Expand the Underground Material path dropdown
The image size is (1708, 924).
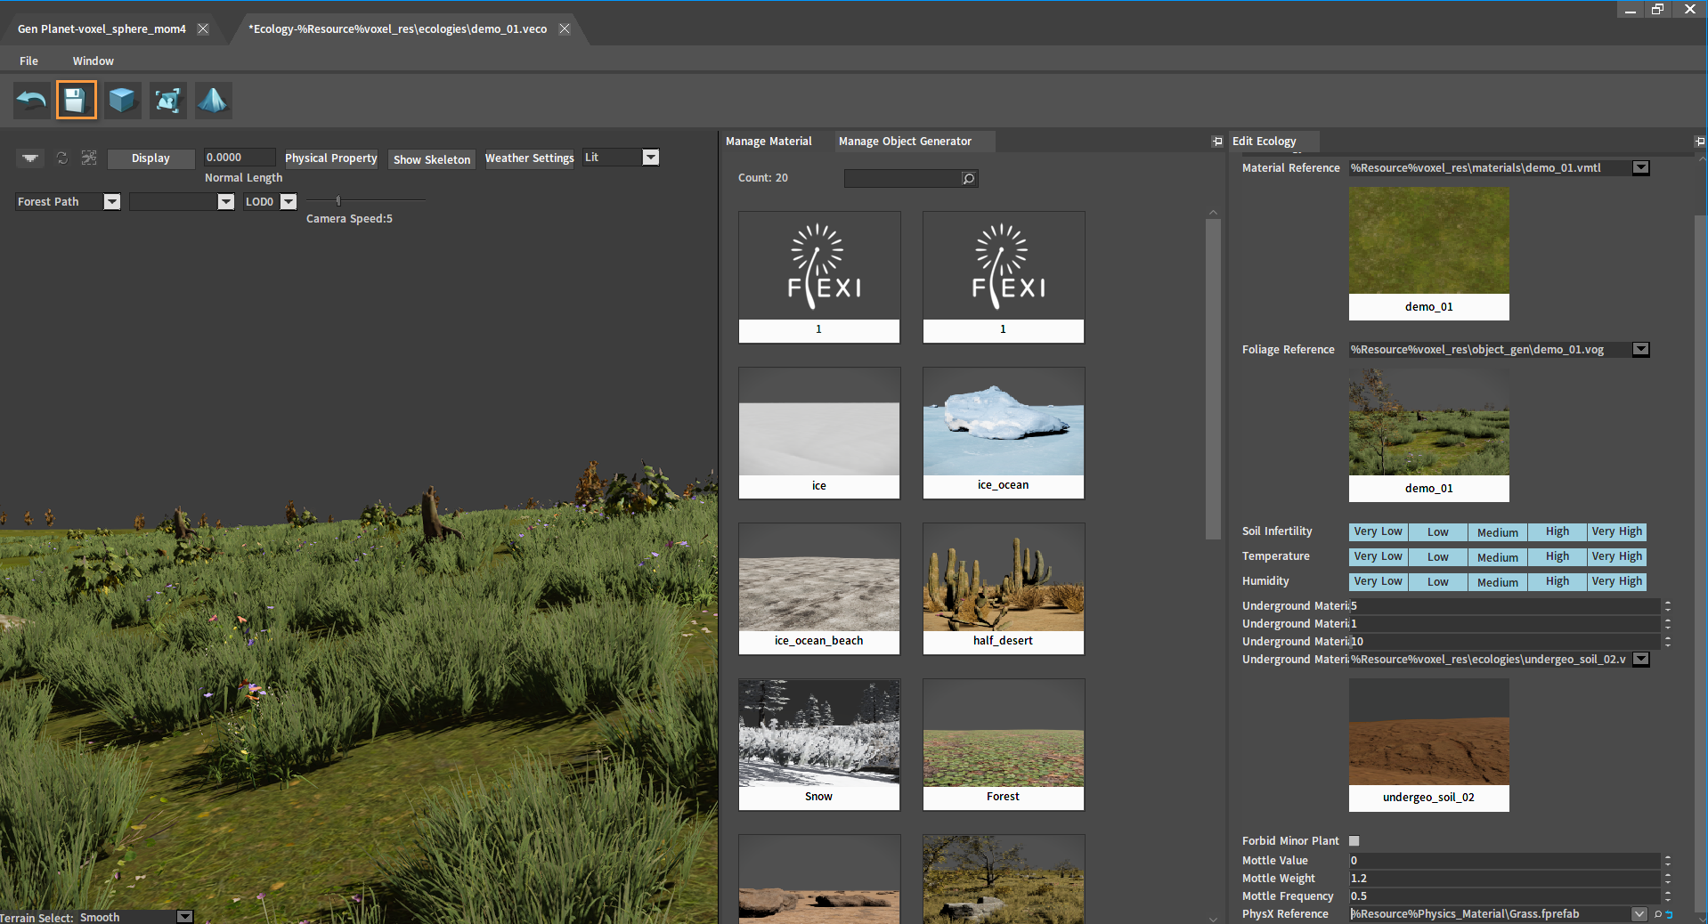(x=1641, y=660)
